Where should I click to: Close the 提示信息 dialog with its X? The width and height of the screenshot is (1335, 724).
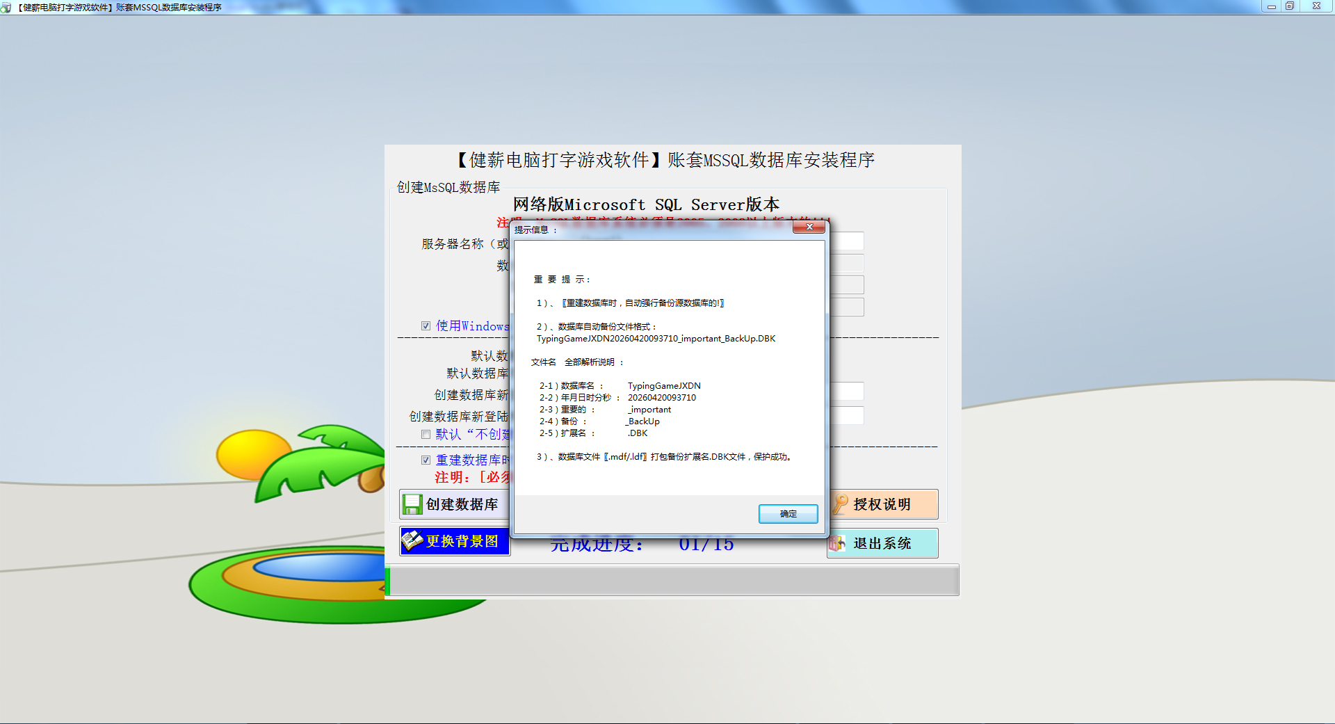809,227
